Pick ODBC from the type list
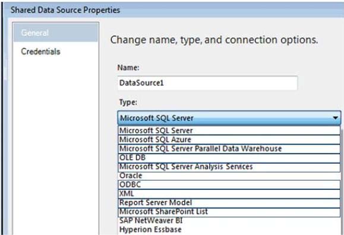The image size is (344, 235). [x=229, y=185]
